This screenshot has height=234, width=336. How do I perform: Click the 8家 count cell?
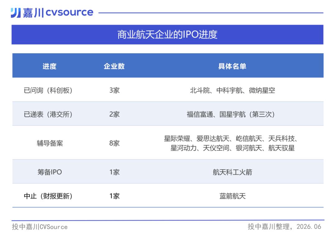[114, 143]
